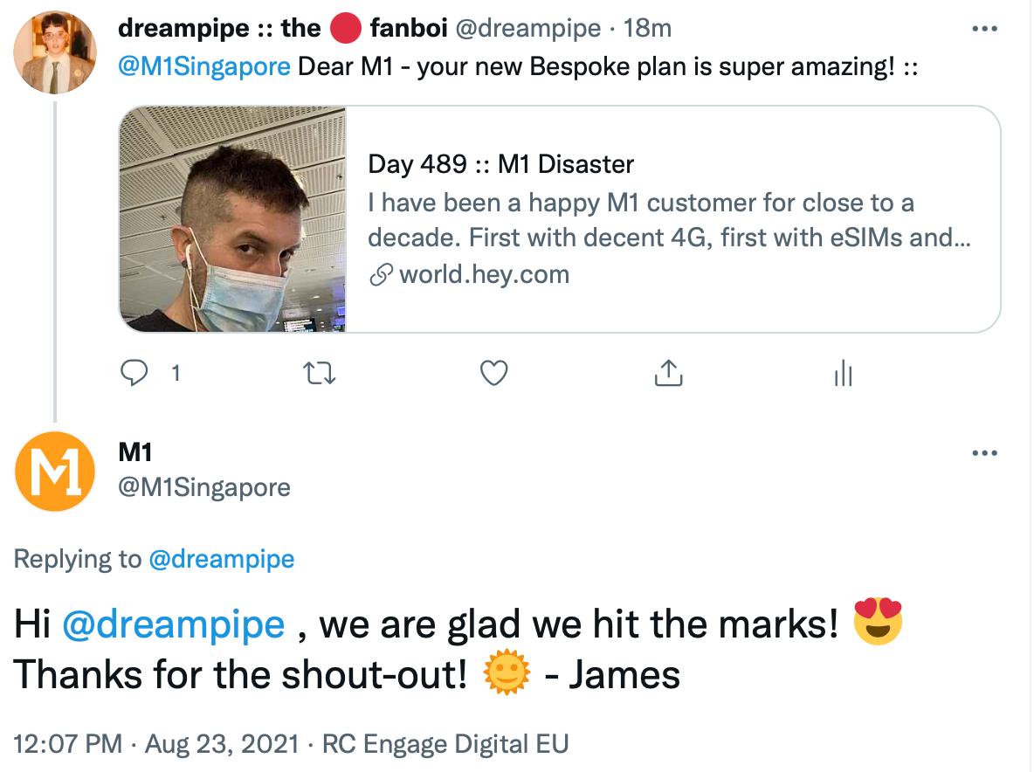Open @dreampipe link in Replying to line
The width and height of the screenshot is (1034, 772).
[x=222, y=560]
